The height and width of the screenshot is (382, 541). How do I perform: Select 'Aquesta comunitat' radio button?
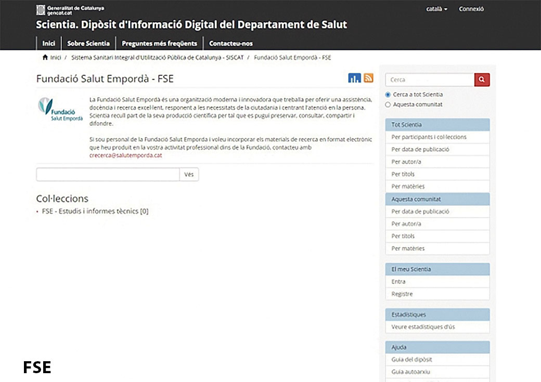pyautogui.click(x=388, y=104)
